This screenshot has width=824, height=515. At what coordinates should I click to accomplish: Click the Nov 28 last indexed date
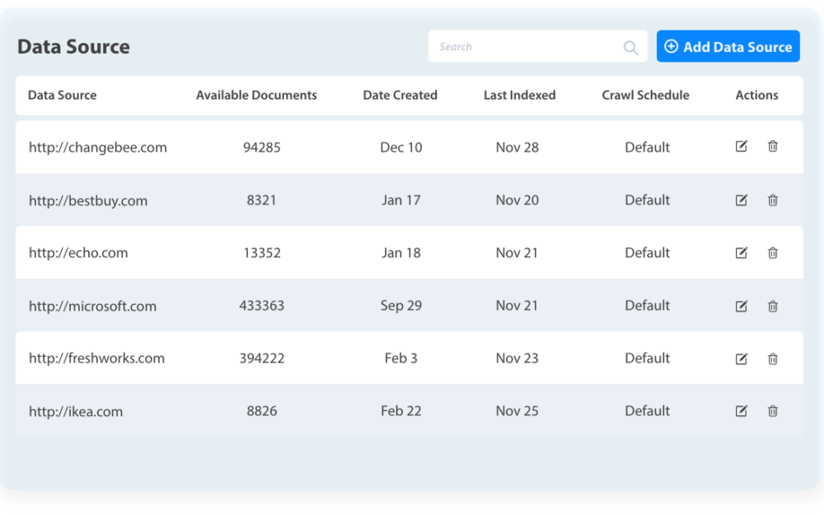pos(517,147)
